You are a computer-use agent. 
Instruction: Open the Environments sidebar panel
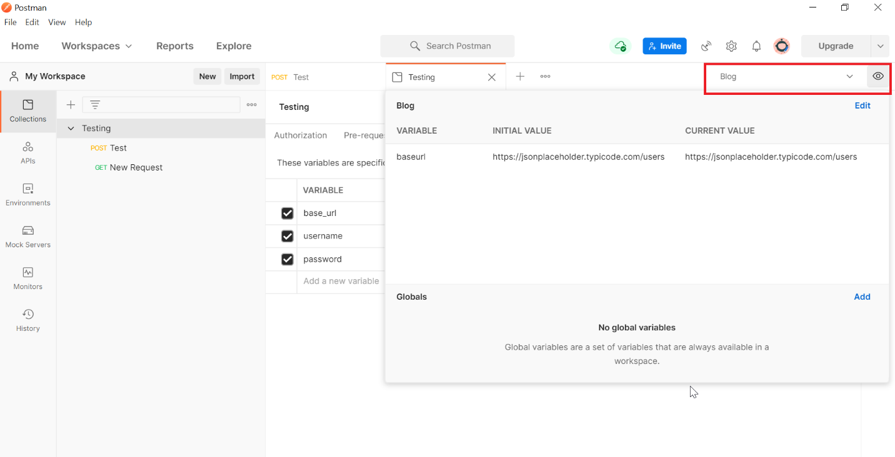click(x=27, y=195)
